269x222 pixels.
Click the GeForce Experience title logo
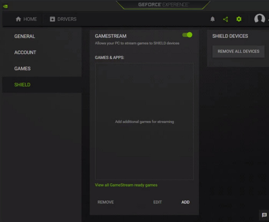[x=163, y=5]
